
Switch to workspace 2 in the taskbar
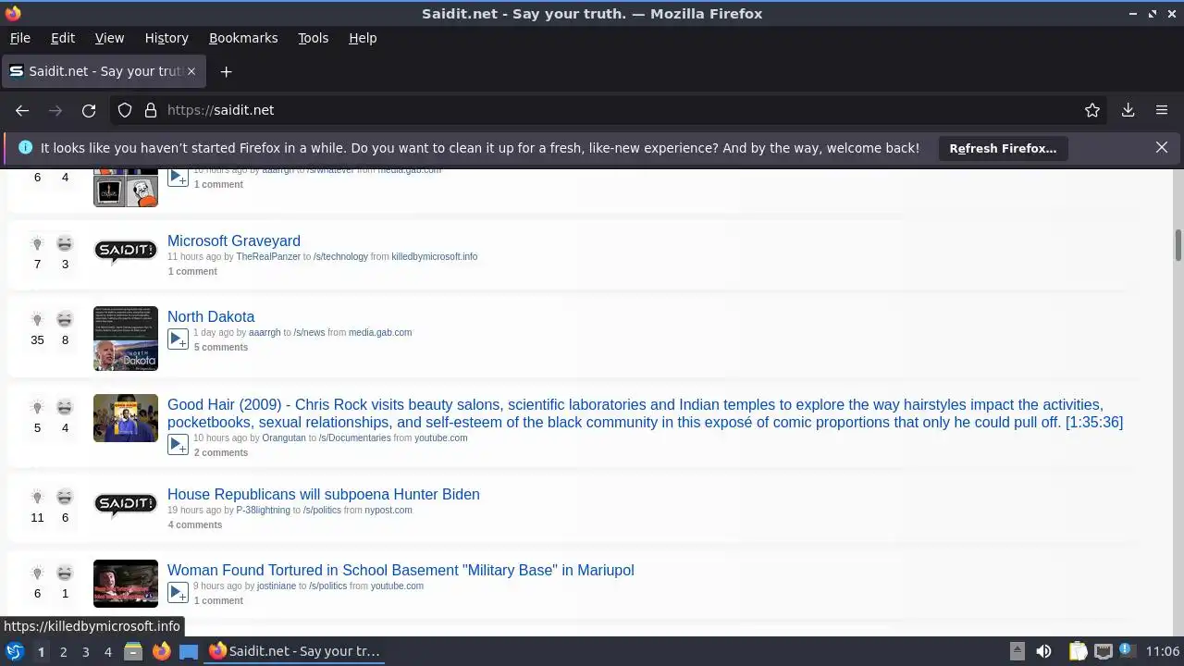click(63, 651)
